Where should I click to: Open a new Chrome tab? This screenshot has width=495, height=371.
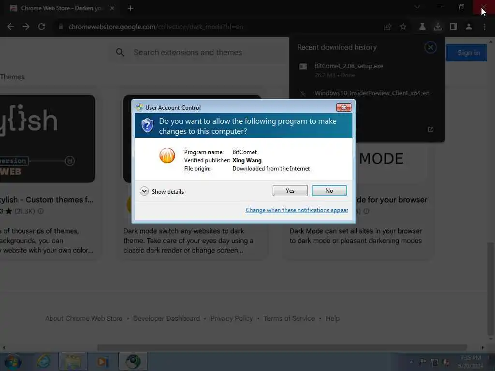[x=131, y=8]
